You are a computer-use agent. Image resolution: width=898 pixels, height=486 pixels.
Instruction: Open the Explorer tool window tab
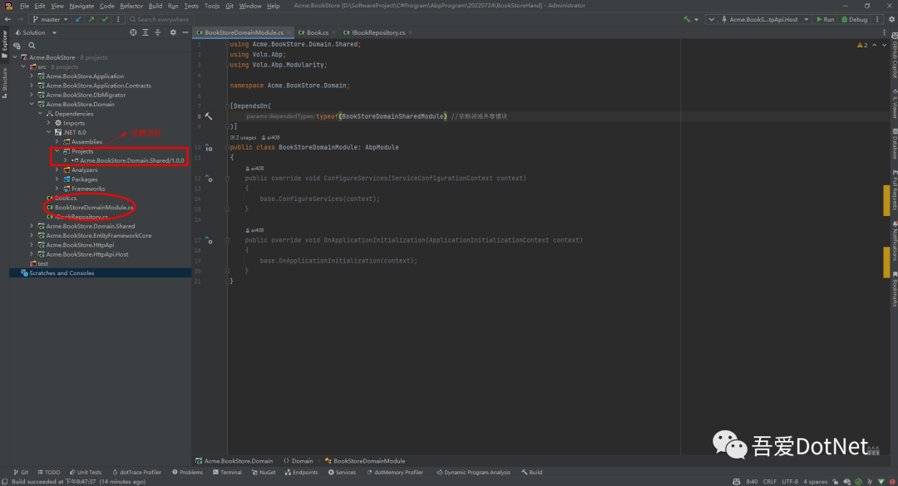point(5,44)
